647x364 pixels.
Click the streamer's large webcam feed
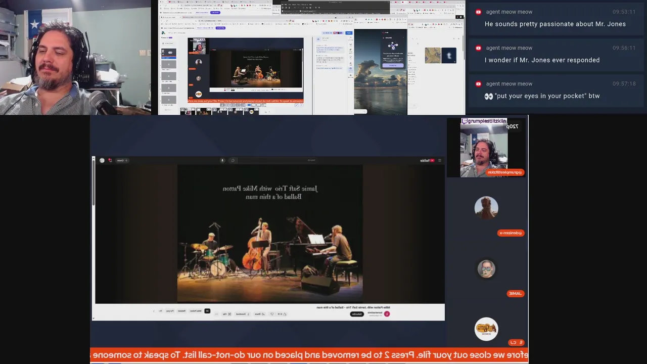coord(75,57)
